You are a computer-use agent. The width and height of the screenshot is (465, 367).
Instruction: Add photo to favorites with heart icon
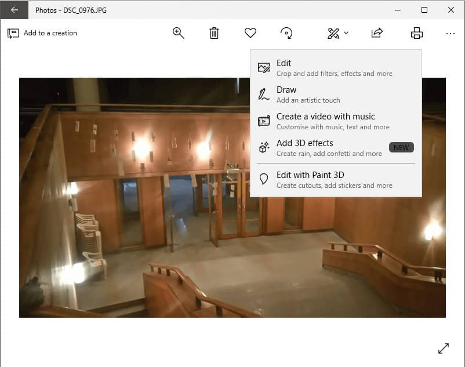tap(250, 33)
